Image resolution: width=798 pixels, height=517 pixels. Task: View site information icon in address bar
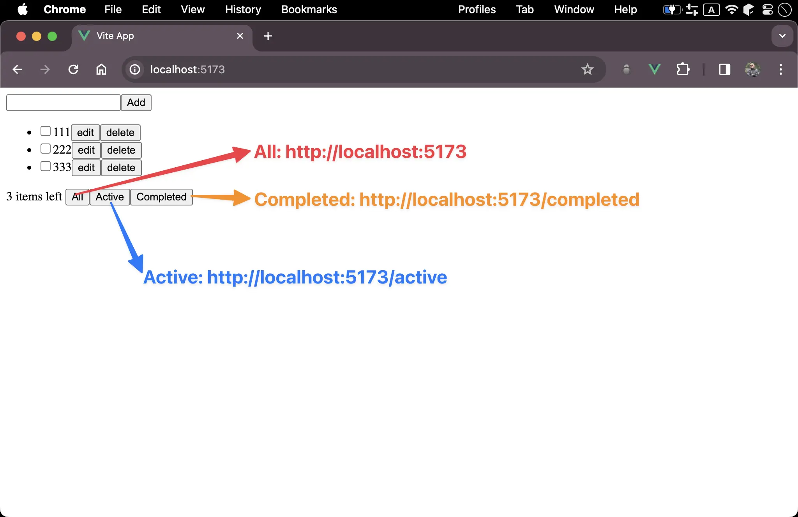point(135,69)
